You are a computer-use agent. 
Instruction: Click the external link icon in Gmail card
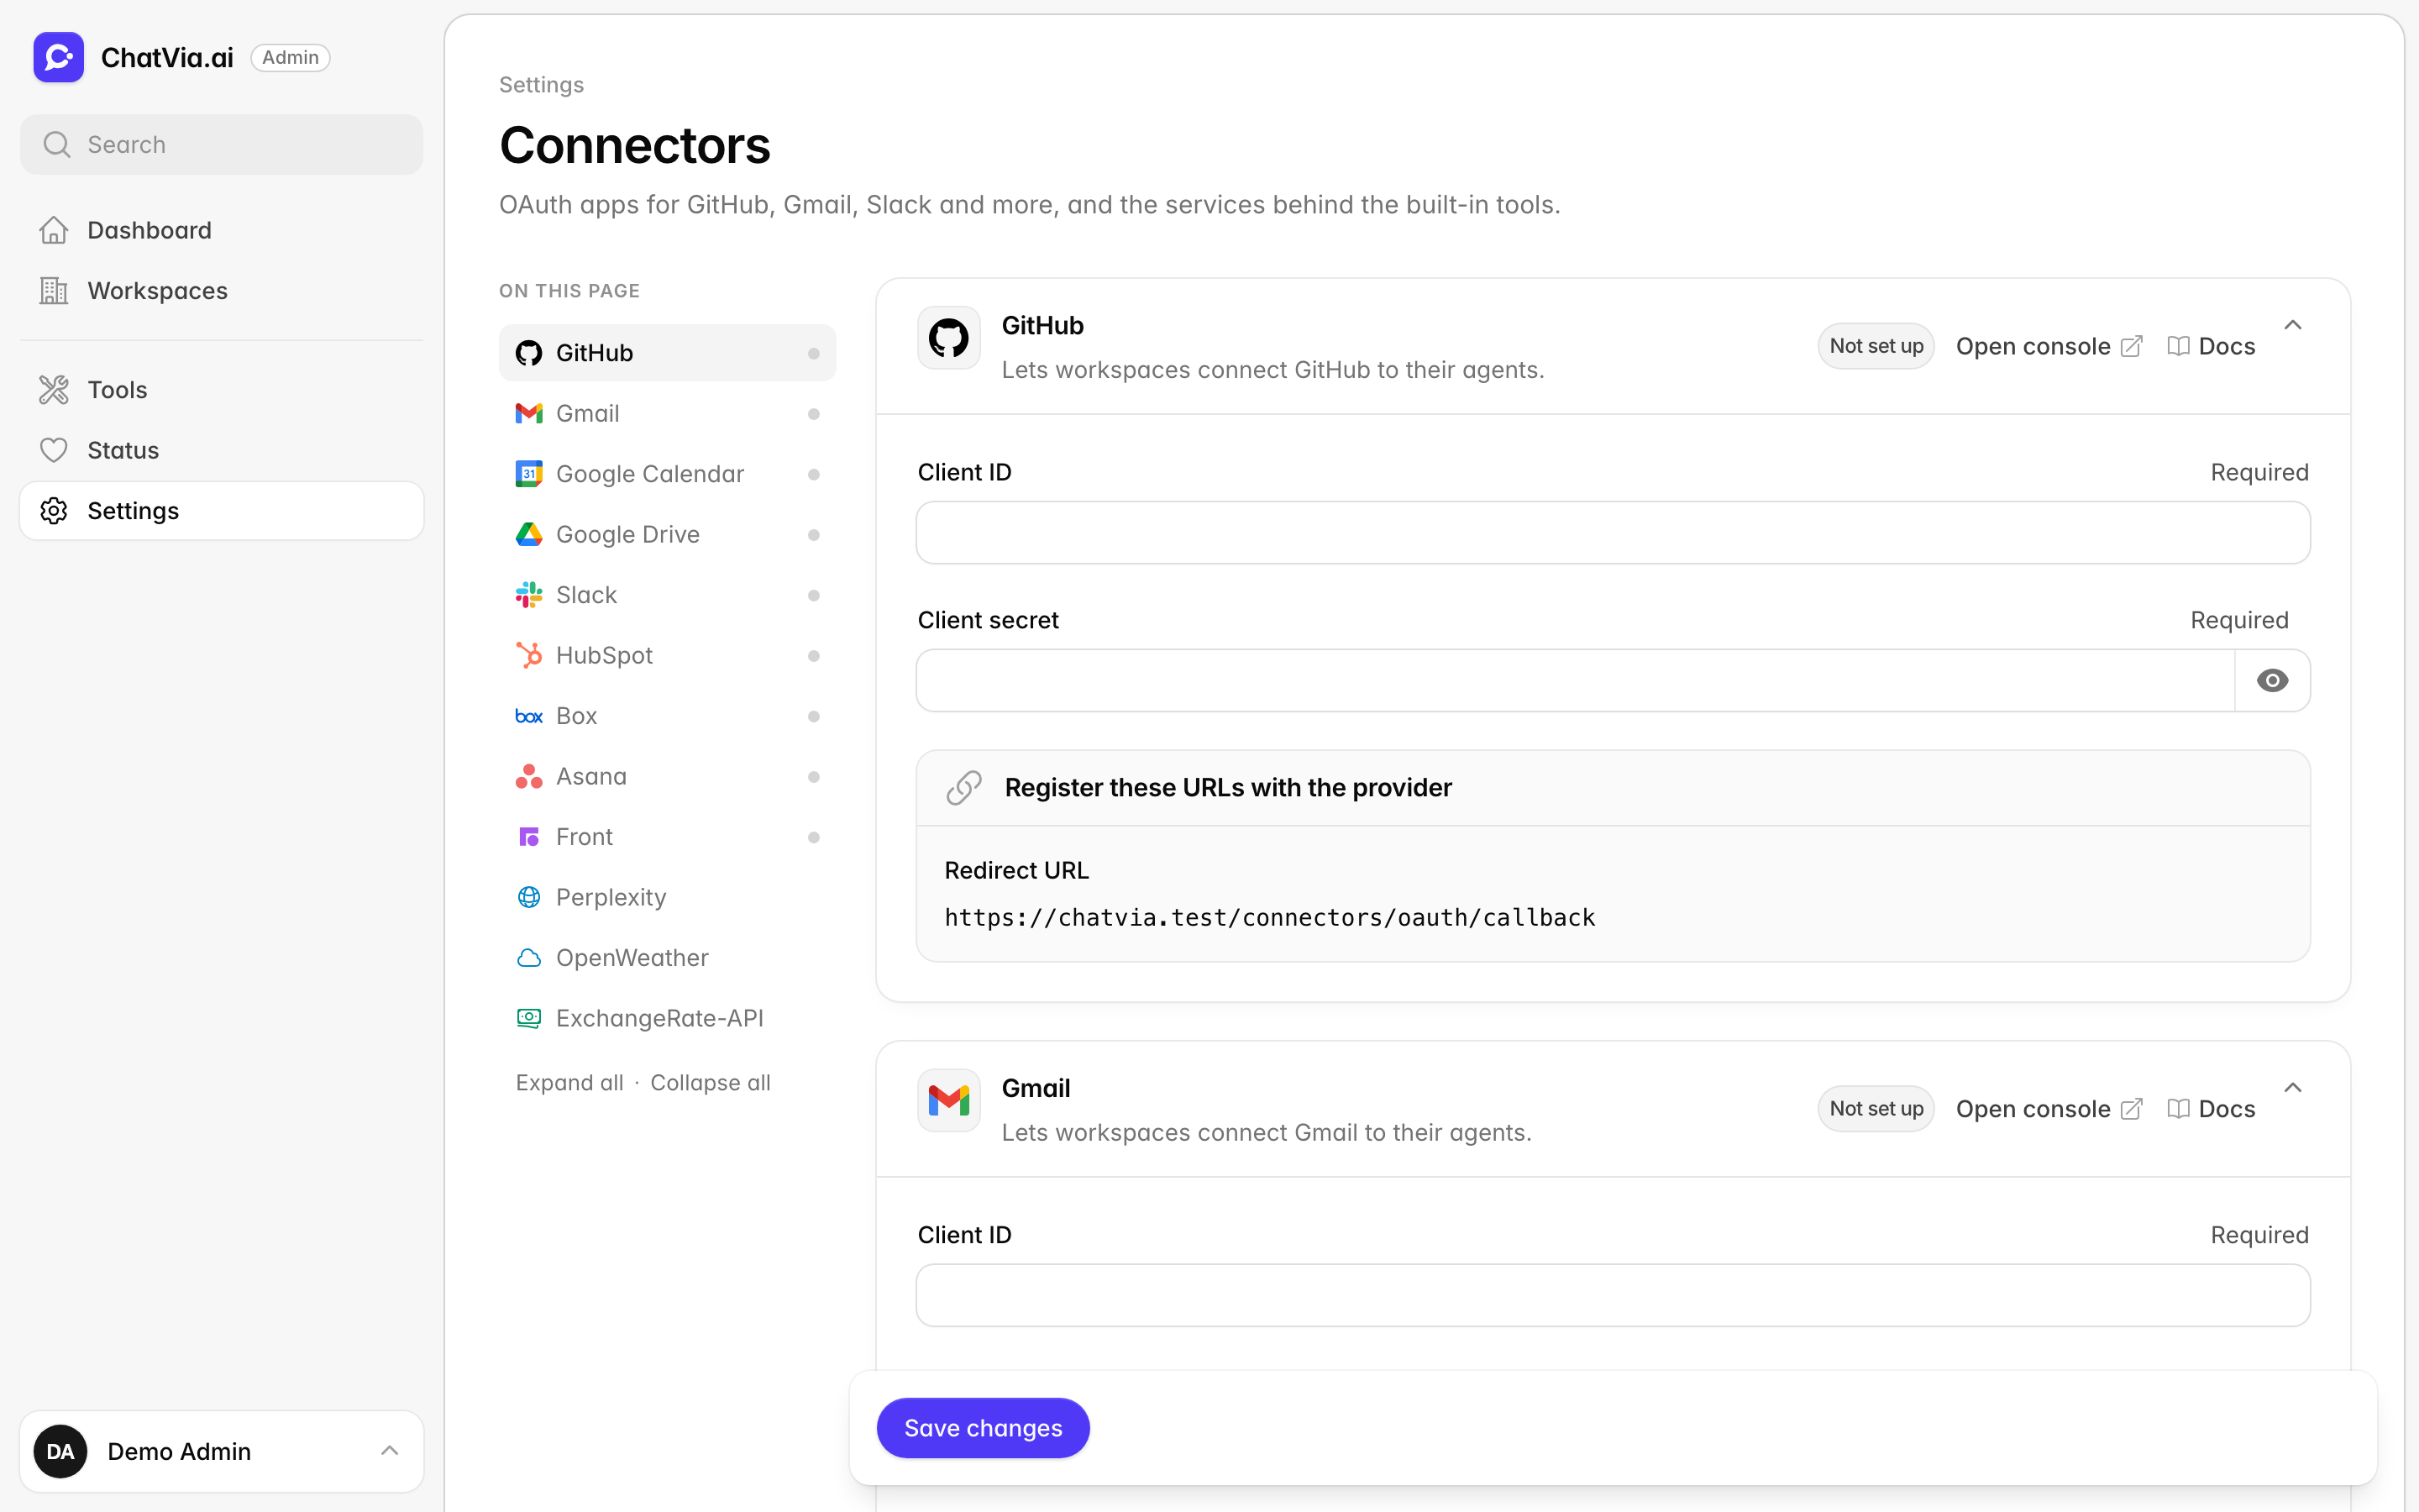point(2131,1109)
